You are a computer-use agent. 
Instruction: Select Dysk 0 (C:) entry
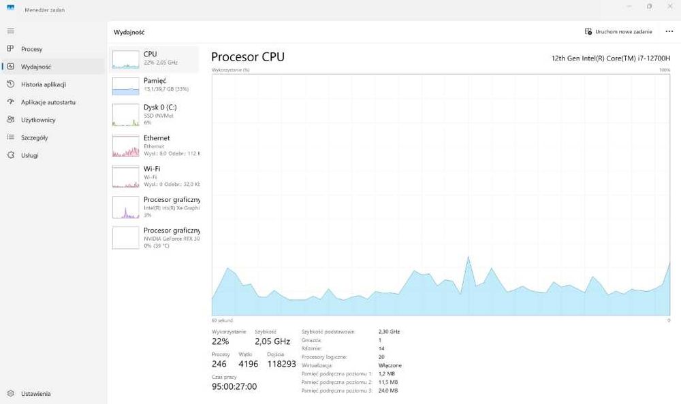155,114
